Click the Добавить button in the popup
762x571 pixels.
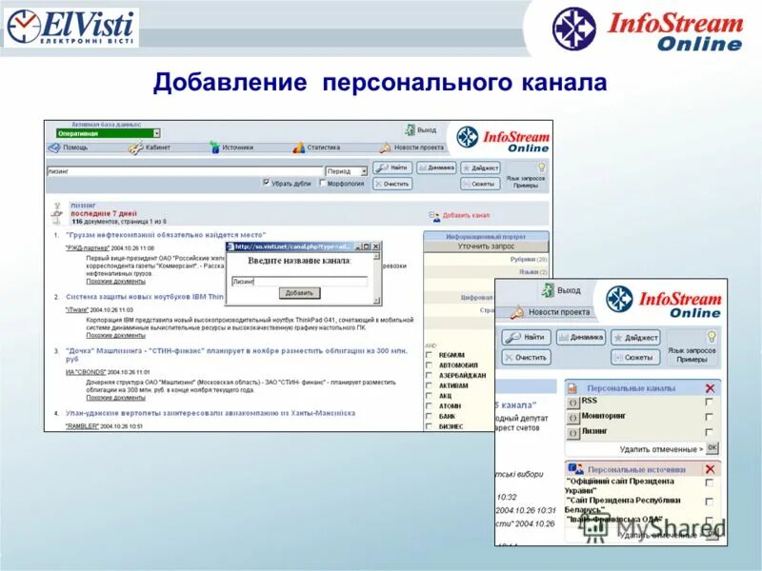coord(299,293)
